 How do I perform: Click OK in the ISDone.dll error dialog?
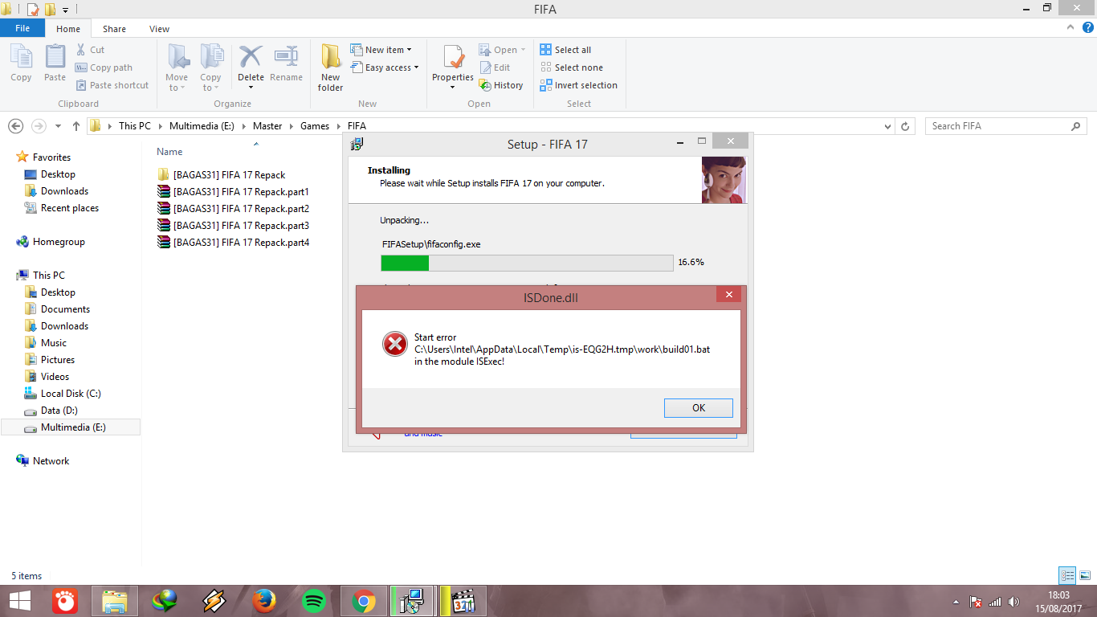(698, 408)
